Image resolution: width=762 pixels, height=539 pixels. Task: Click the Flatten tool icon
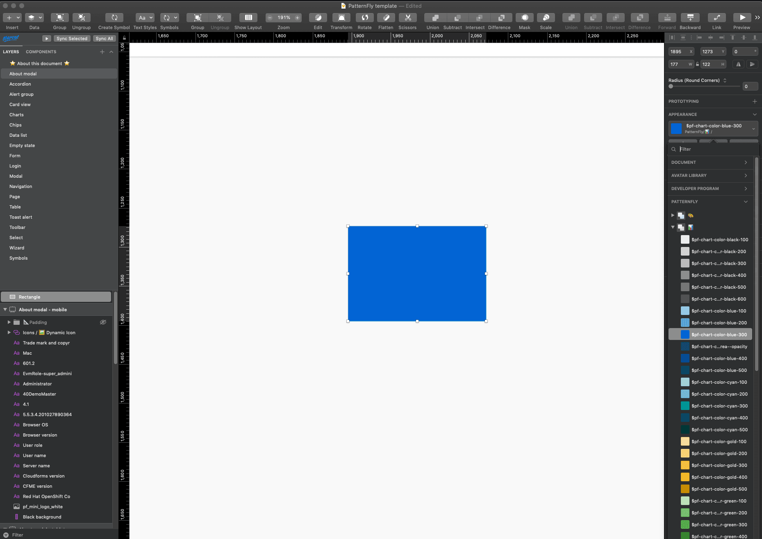tap(385, 18)
